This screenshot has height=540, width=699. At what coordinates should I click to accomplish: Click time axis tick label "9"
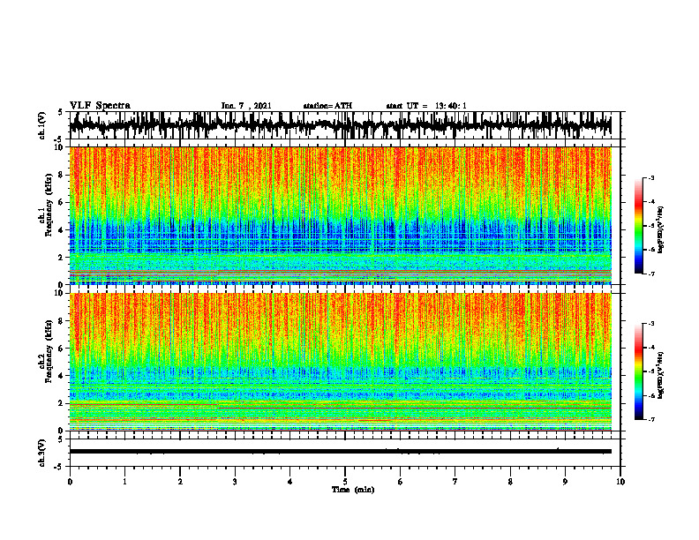click(565, 482)
